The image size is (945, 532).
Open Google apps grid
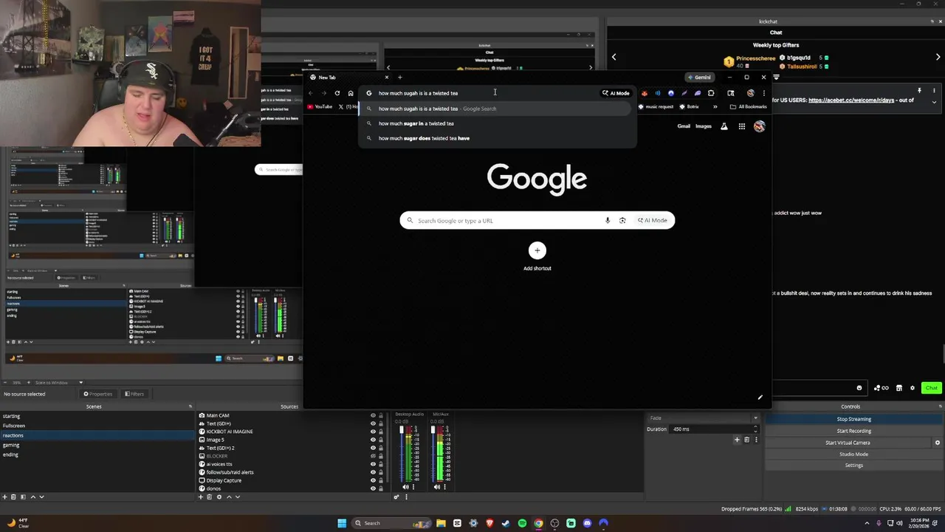(x=742, y=126)
